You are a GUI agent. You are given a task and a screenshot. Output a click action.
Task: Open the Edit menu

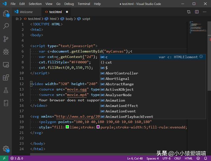point(22,4)
